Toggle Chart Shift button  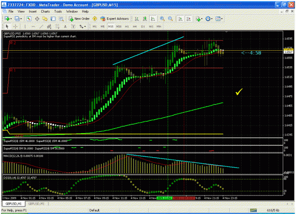point(188,18)
